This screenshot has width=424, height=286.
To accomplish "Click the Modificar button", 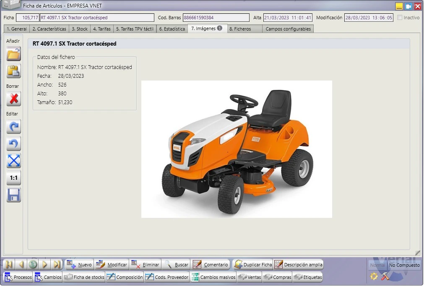I will [x=112, y=265].
